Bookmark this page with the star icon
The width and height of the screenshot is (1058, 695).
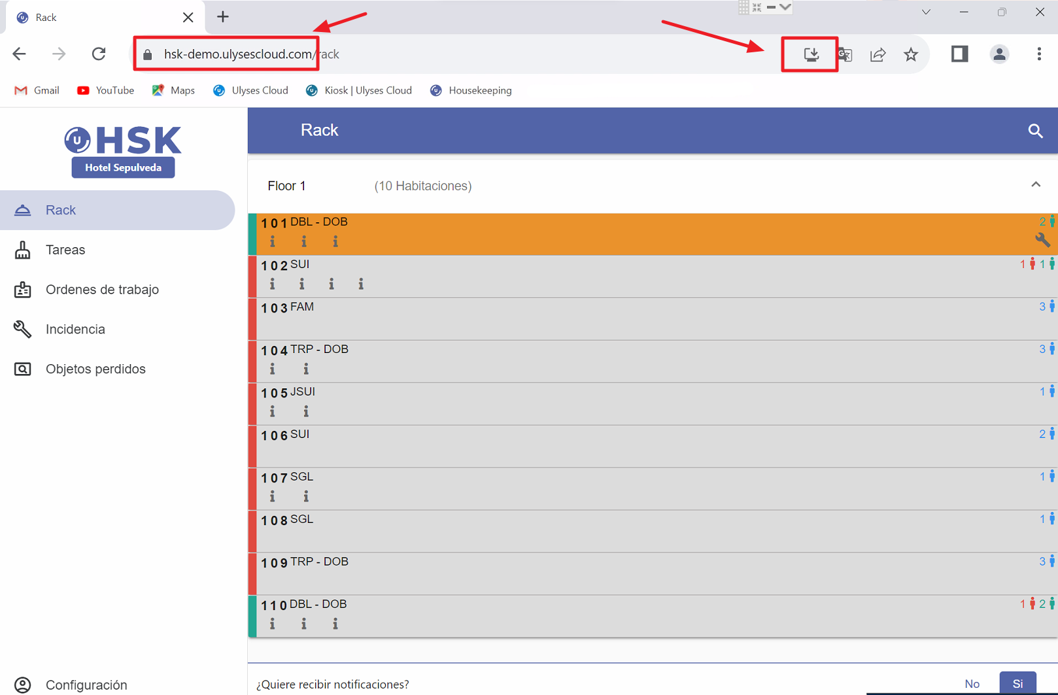click(x=911, y=54)
